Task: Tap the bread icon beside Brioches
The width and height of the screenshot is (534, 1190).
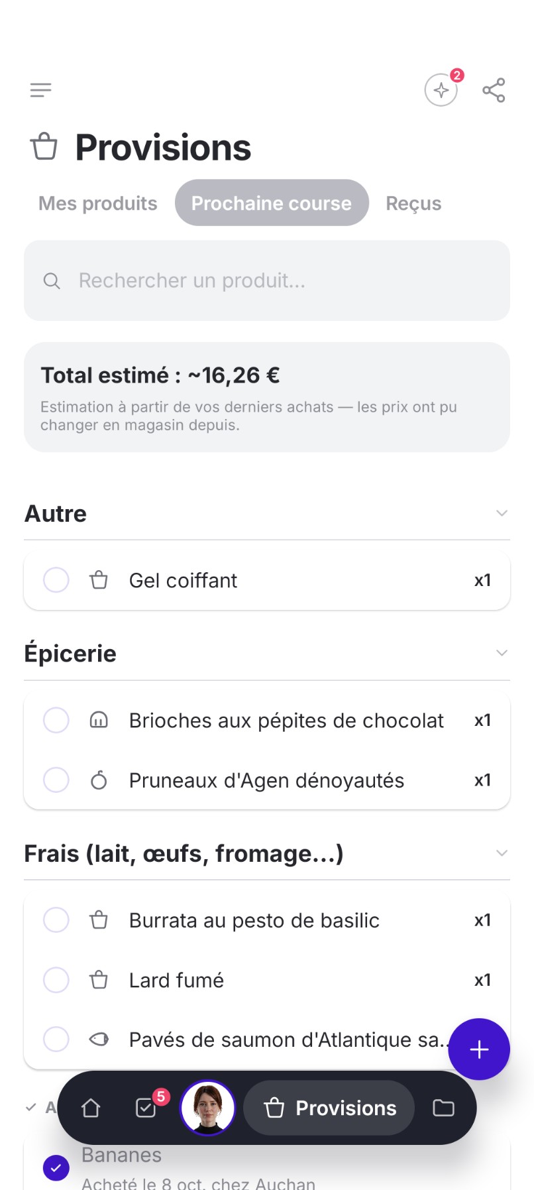Action: pos(99,720)
